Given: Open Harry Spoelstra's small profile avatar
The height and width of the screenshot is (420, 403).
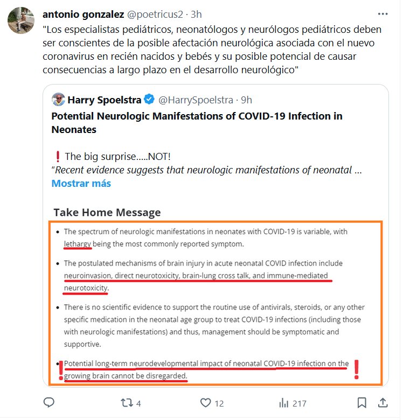Looking at the screenshot, I should point(58,100).
